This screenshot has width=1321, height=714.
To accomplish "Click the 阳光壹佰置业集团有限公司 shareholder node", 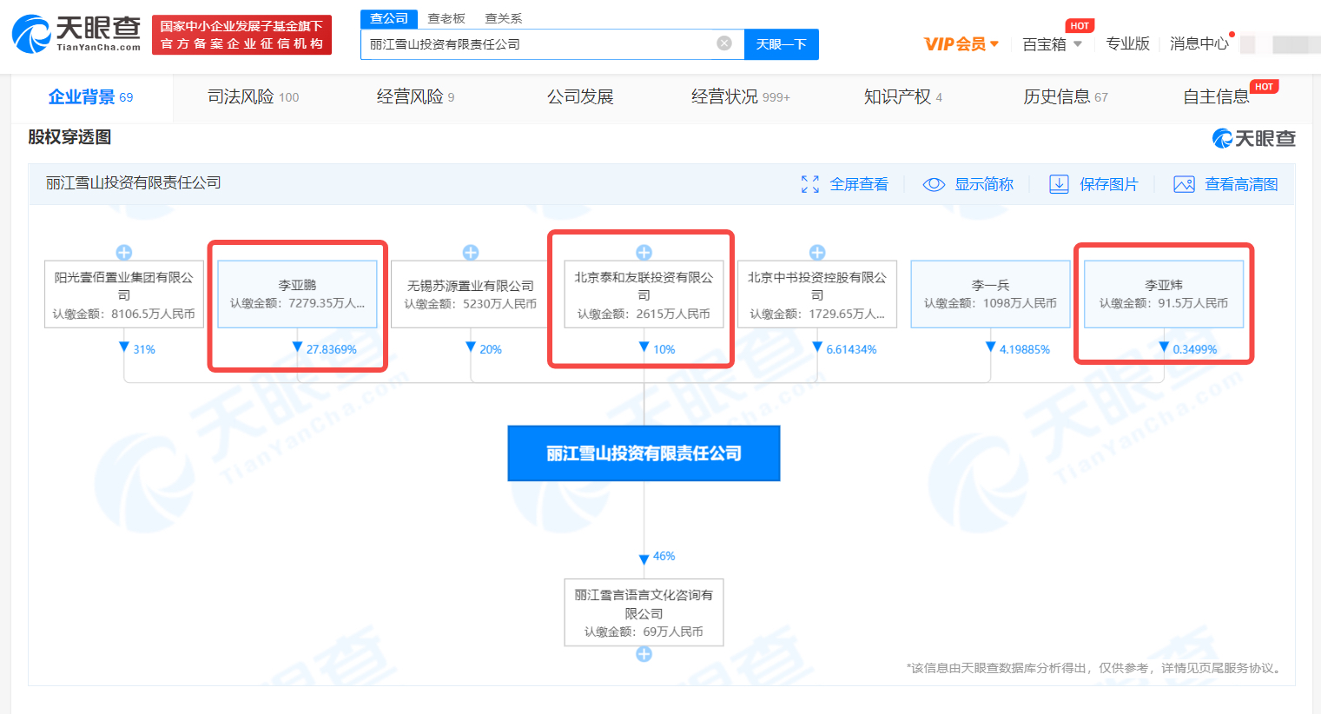I will (124, 294).
